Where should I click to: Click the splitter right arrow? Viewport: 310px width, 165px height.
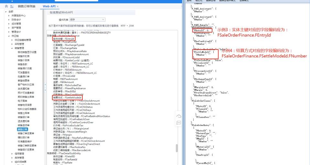click(x=45, y=90)
